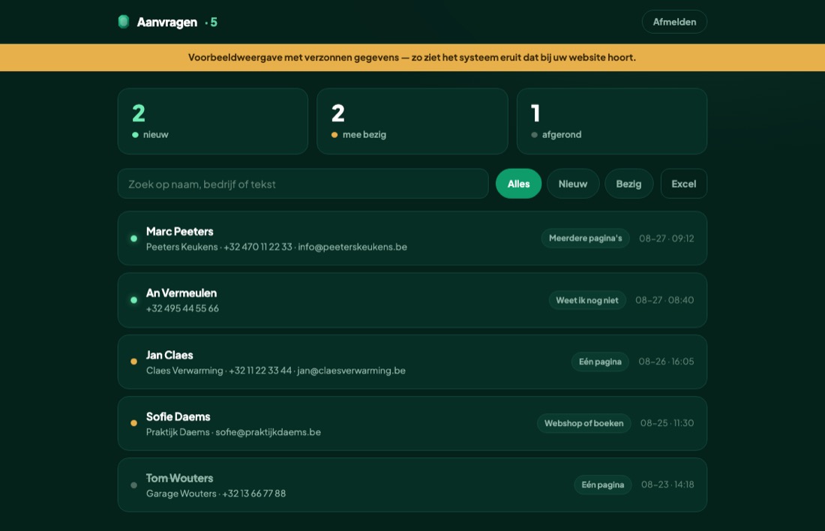Click the green gem logo icon
This screenshot has width=825, height=531.
tap(124, 22)
